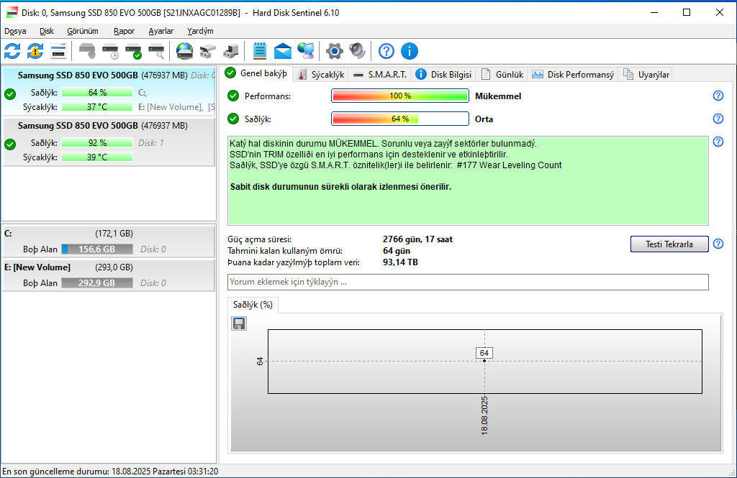
Task: Switch to the Disk Performansý tab
Action: pyautogui.click(x=573, y=75)
